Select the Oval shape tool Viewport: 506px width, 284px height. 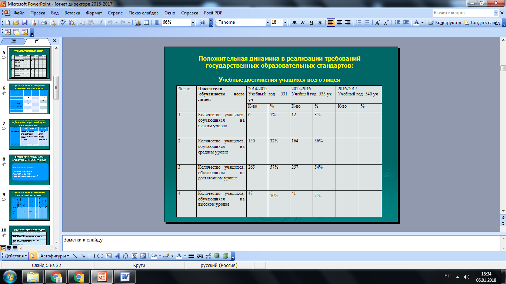click(100, 256)
